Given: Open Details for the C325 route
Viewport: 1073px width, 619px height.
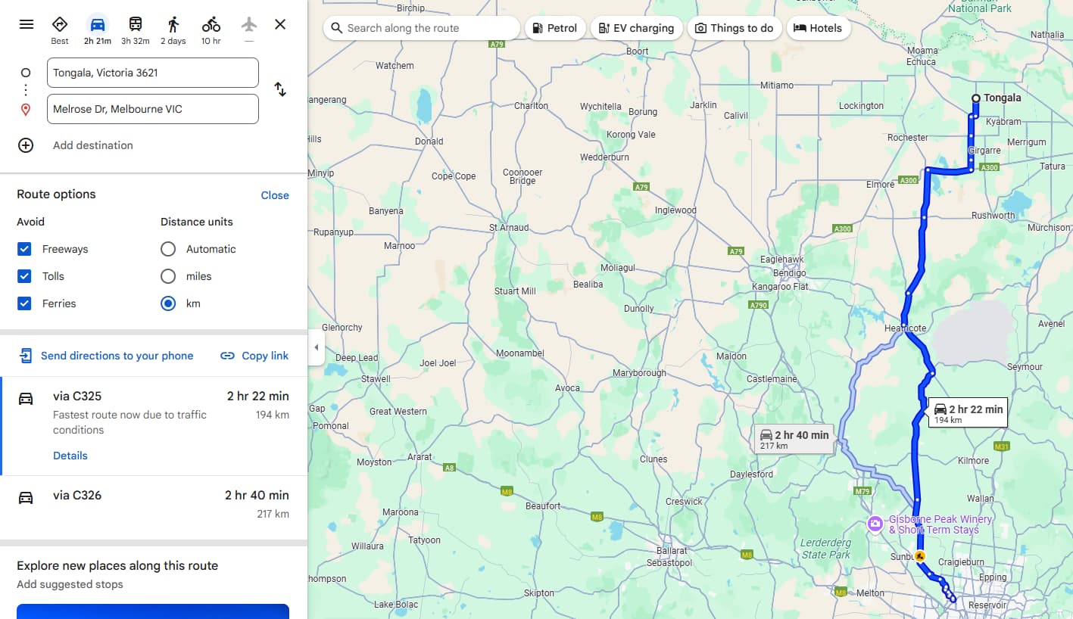Looking at the screenshot, I should tap(70, 456).
